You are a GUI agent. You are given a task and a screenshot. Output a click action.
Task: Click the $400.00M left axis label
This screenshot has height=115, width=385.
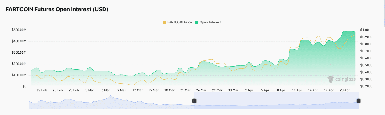coord(19,41)
